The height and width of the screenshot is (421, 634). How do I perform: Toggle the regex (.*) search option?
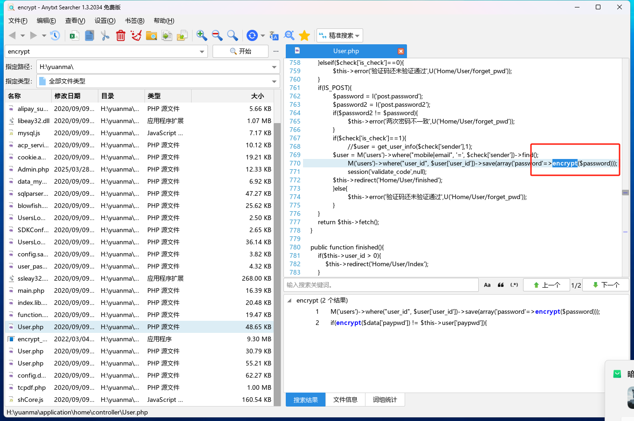pos(514,285)
